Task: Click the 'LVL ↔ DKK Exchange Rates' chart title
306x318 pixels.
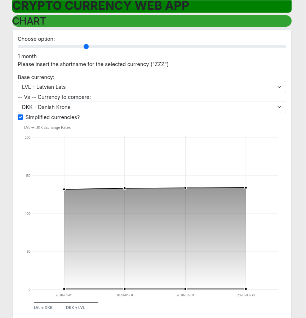Action: pos(47,127)
